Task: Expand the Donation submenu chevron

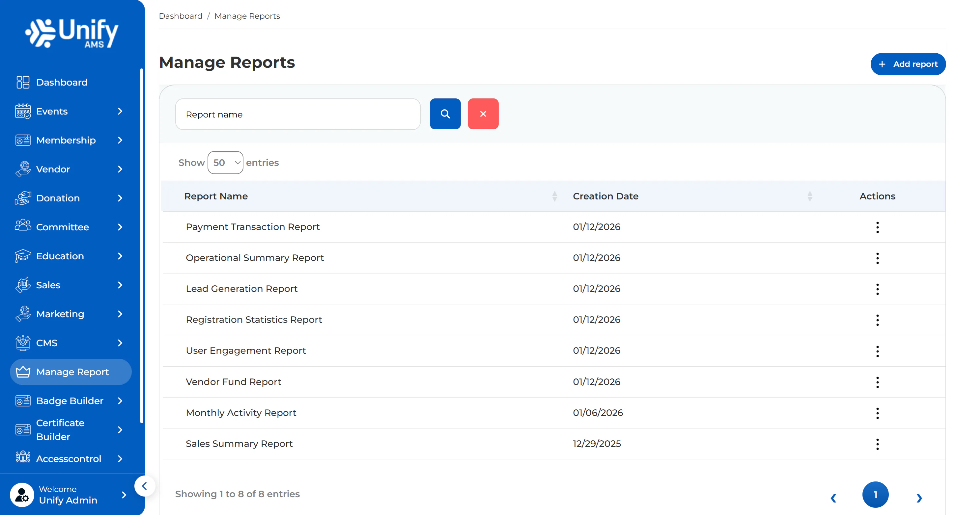Action: [120, 198]
